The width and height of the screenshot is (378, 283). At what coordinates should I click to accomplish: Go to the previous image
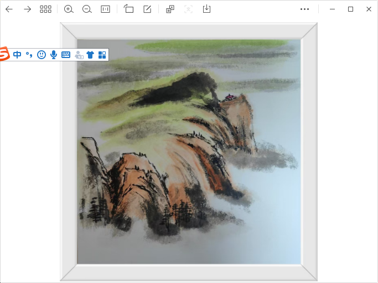(x=9, y=9)
